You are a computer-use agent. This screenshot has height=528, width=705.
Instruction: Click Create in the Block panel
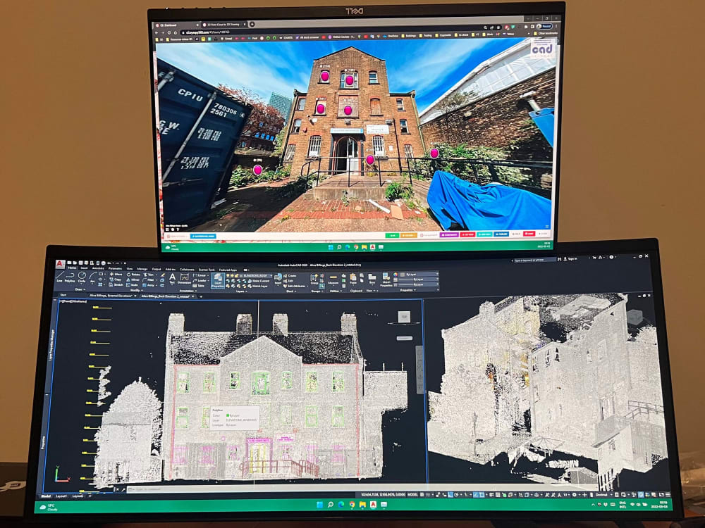coord(290,276)
